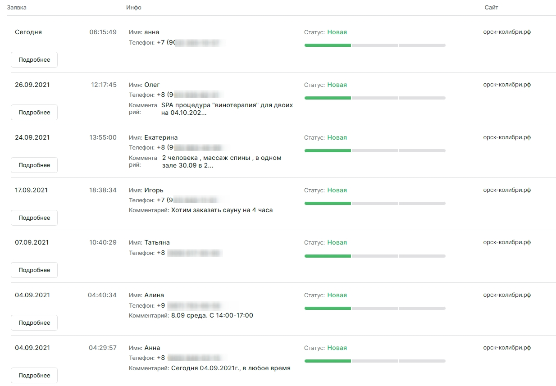This screenshot has height=386, width=556.
Task: Visit орск-колибри.рф link in the 04:29:57 row
Action: [x=507, y=348]
